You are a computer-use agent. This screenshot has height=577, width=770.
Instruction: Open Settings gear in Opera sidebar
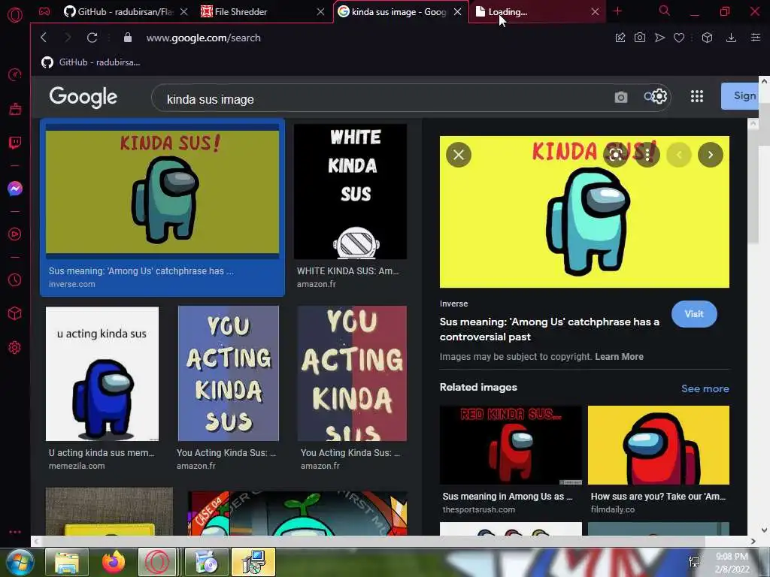coord(15,347)
